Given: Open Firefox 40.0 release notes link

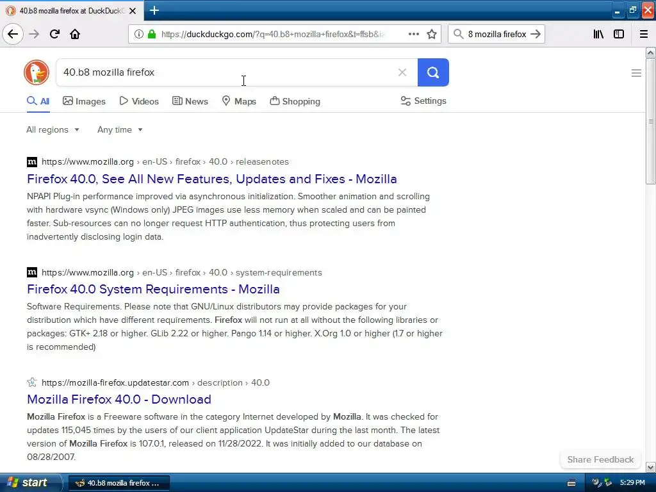Looking at the screenshot, I should pyautogui.click(x=211, y=179).
